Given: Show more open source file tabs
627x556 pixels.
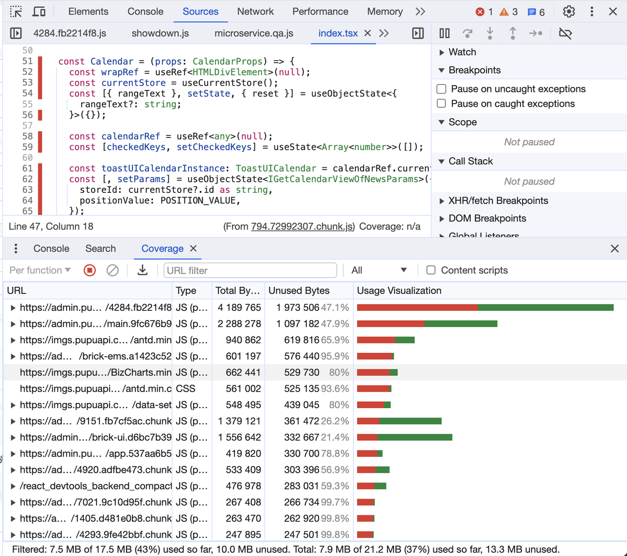Looking at the screenshot, I should pos(384,33).
